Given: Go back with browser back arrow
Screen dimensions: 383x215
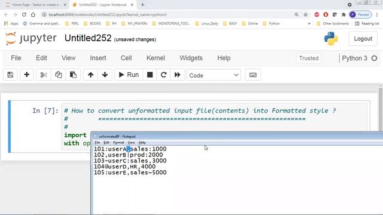Looking at the screenshot, I should [7, 14].
